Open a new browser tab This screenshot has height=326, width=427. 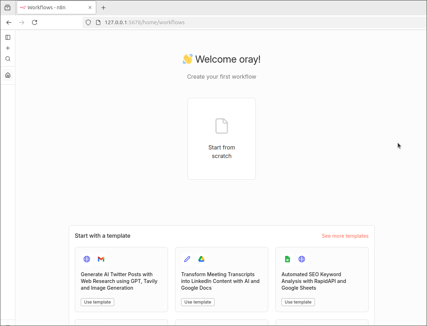(104, 8)
